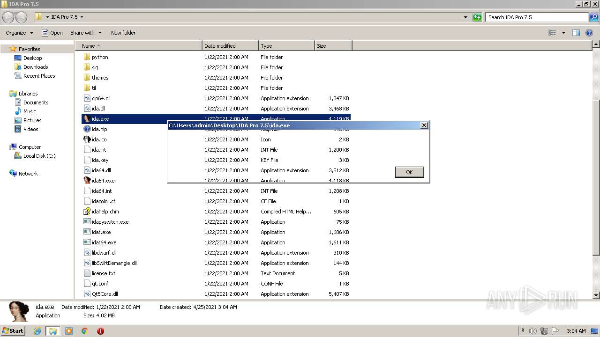Open Favorites in navigation pane

click(x=29, y=49)
